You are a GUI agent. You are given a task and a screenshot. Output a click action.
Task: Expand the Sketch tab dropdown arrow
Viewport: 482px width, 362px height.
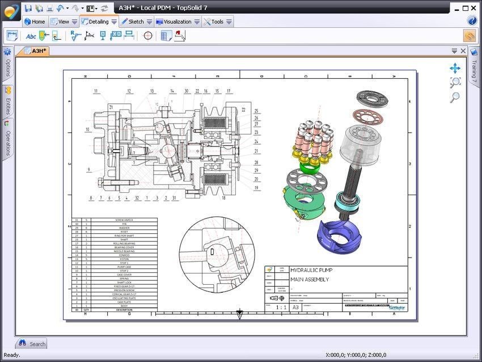[149, 22]
